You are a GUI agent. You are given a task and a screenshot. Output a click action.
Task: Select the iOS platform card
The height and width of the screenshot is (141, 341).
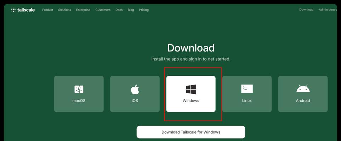coord(135,94)
